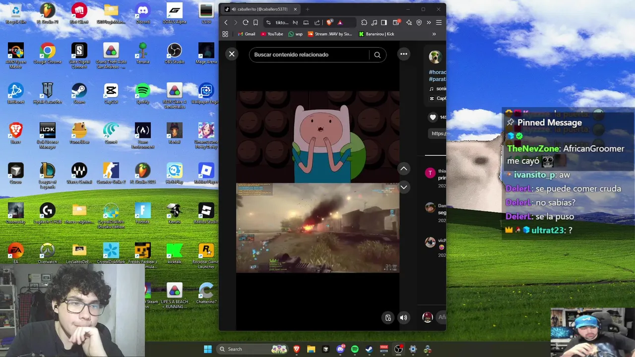635x357 pixels.
Task: Open Counter-Strike 2 desktop shortcut
Action: (x=111, y=174)
